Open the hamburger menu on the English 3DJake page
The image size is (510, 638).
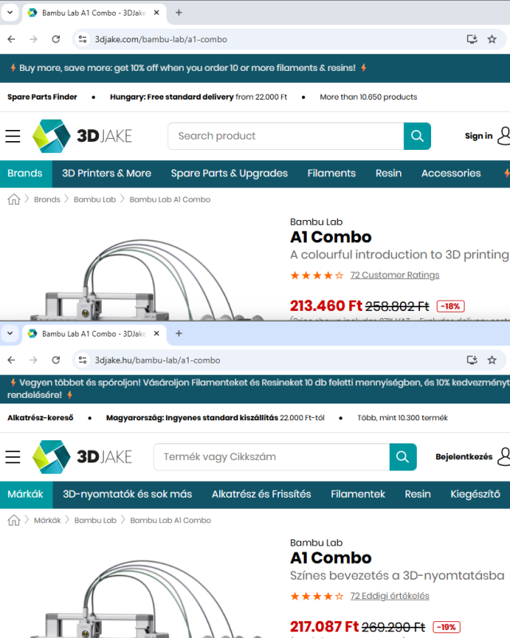click(x=13, y=136)
